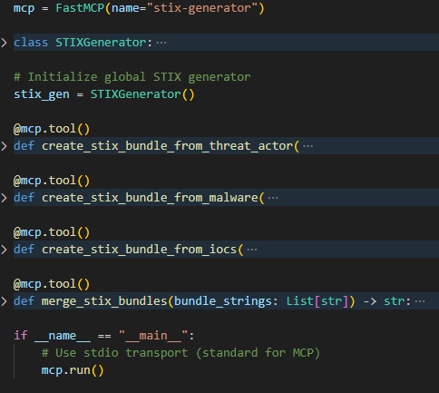This screenshot has width=439, height=393.
Task: Place cursor on stix_gen variable
Action: pos(42,94)
